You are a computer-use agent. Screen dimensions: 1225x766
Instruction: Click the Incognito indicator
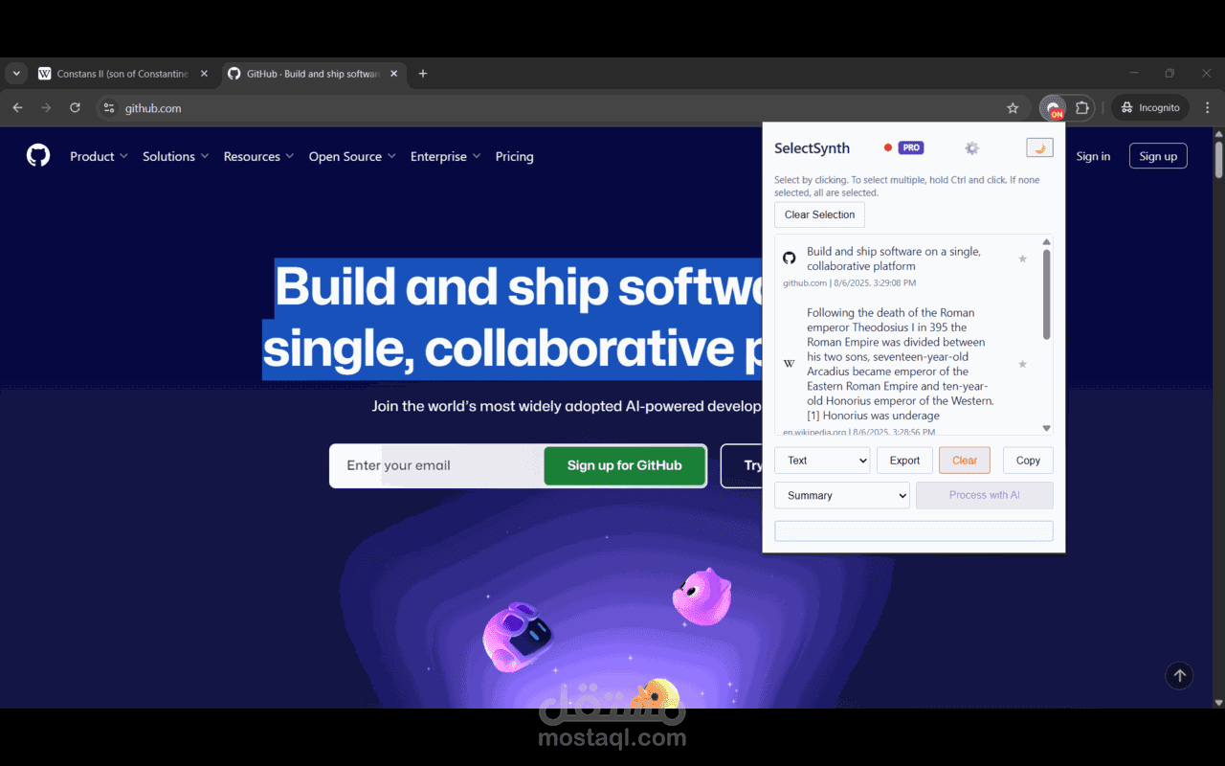coord(1150,108)
